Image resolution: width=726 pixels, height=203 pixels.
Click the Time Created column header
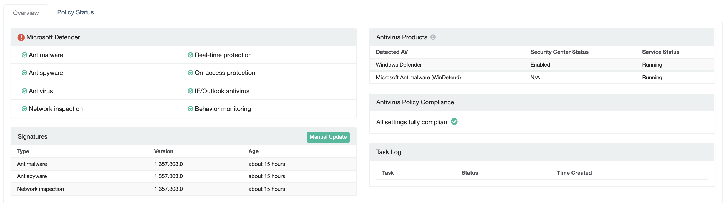(574, 173)
